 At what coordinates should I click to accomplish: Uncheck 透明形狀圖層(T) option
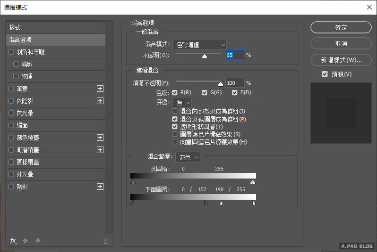[175, 127]
